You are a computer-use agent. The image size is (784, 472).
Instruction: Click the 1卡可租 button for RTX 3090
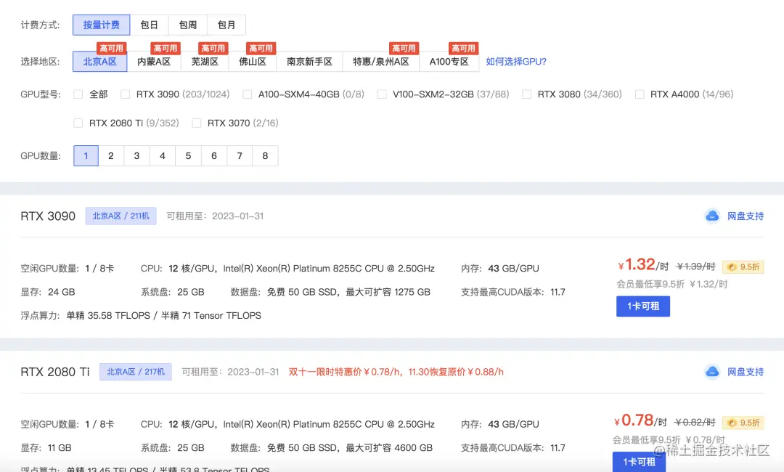642,306
